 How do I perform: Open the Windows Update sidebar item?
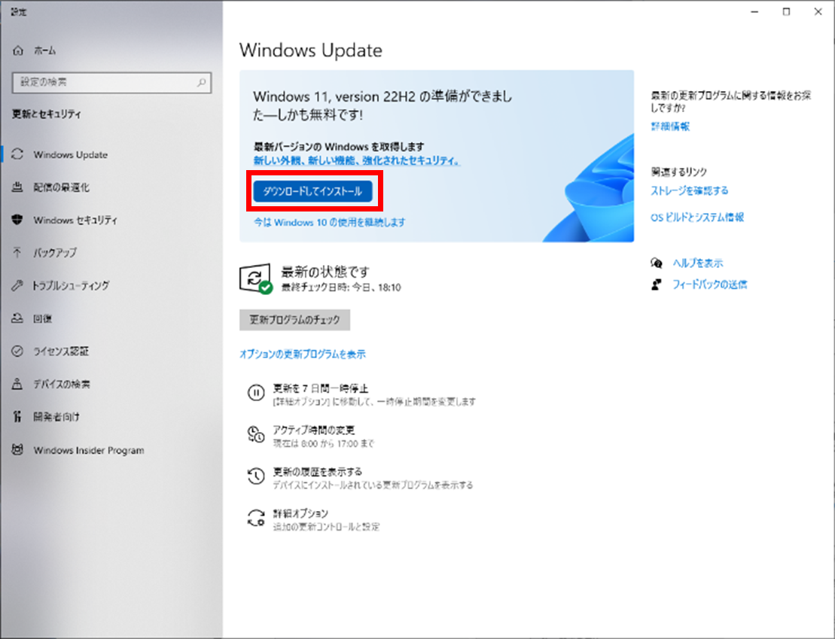[x=111, y=154]
